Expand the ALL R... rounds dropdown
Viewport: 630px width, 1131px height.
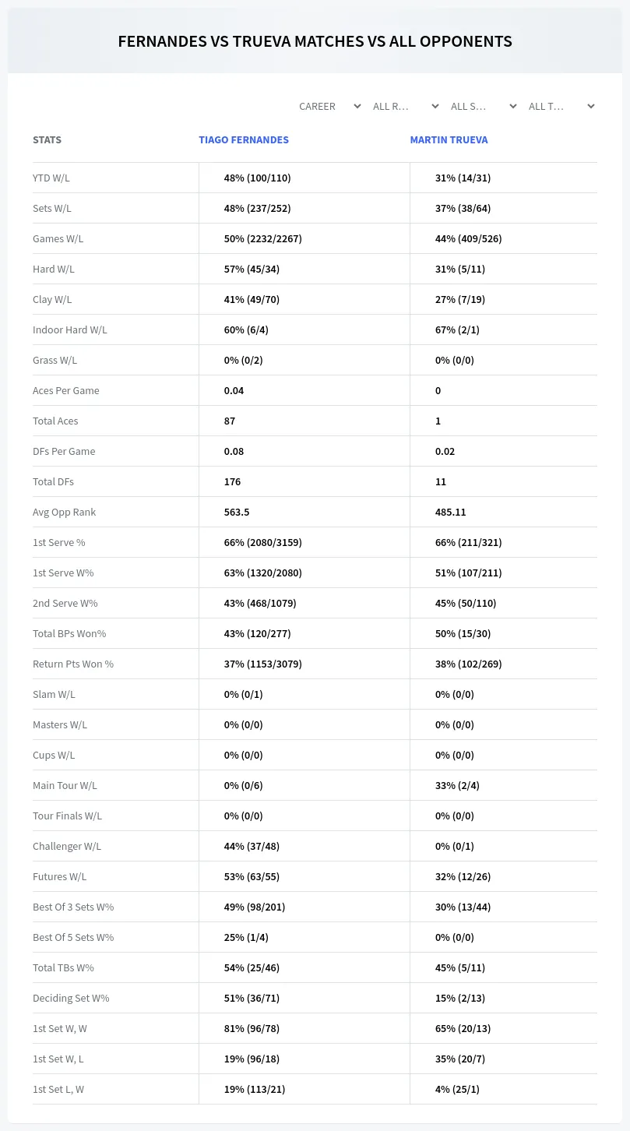pyautogui.click(x=406, y=106)
